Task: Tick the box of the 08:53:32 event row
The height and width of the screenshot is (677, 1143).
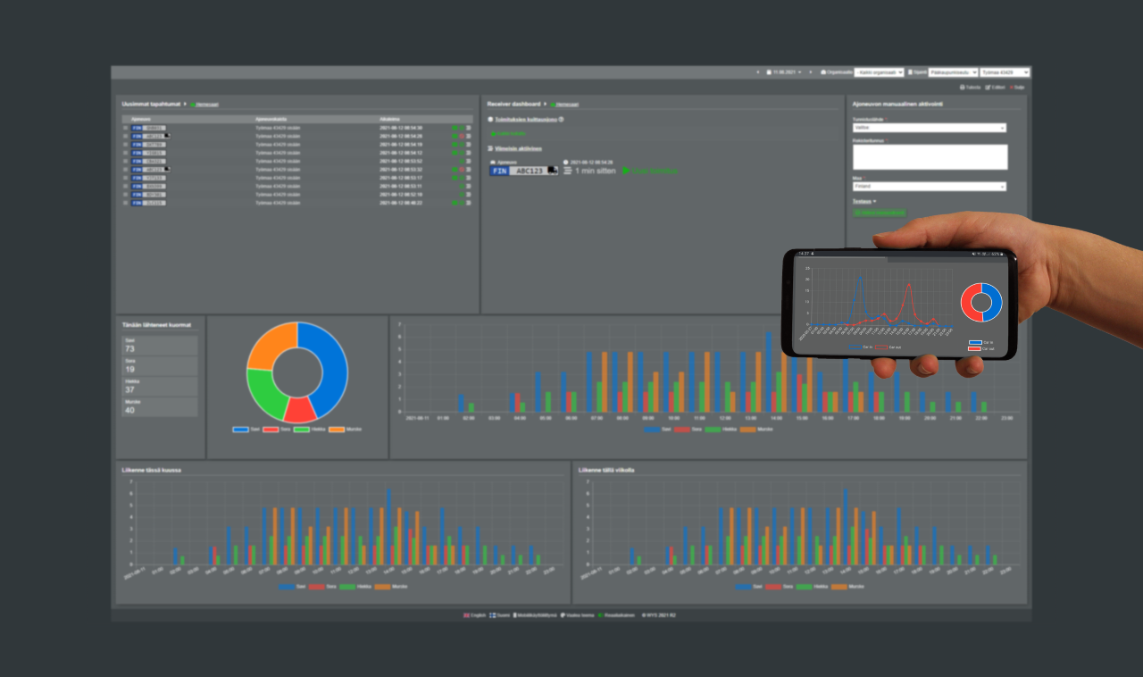Action: click(126, 170)
